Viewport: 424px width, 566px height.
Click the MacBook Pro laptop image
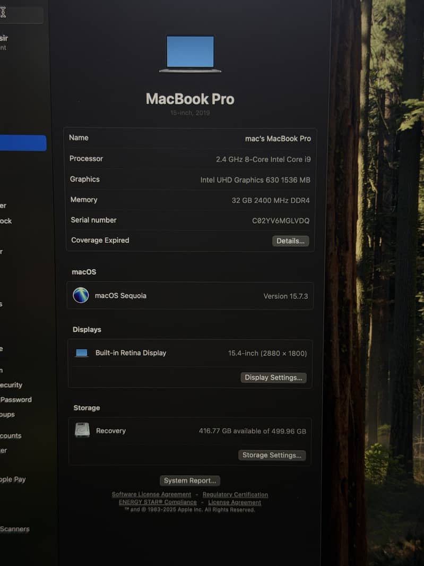(x=190, y=54)
